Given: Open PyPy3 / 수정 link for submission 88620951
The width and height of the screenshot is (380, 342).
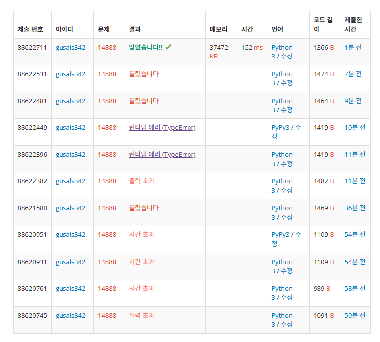Looking at the screenshot, I should [286, 239].
